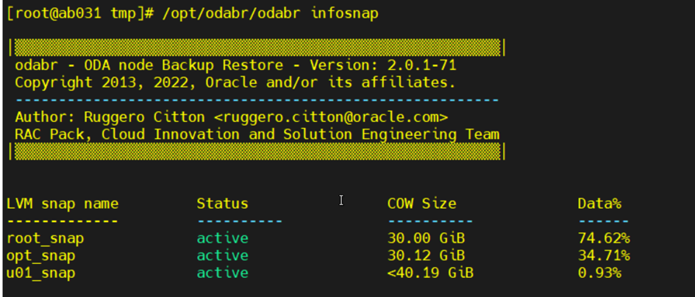Click the 30.00 GiB COW size value

point(426,238)
